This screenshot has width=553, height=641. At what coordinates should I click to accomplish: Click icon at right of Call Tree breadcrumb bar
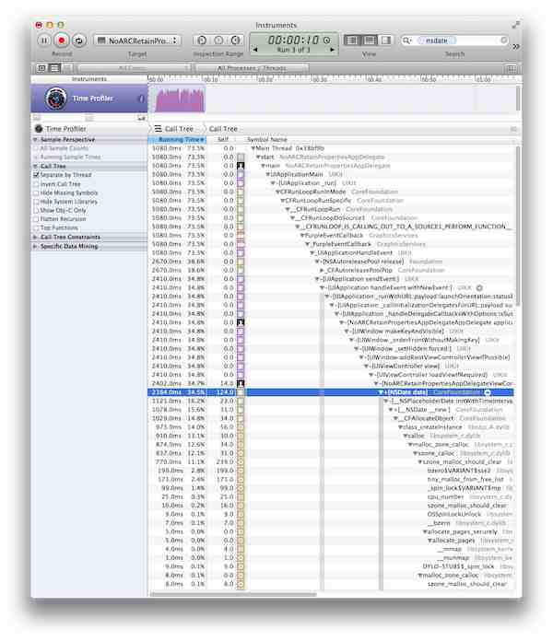[513, 129]
